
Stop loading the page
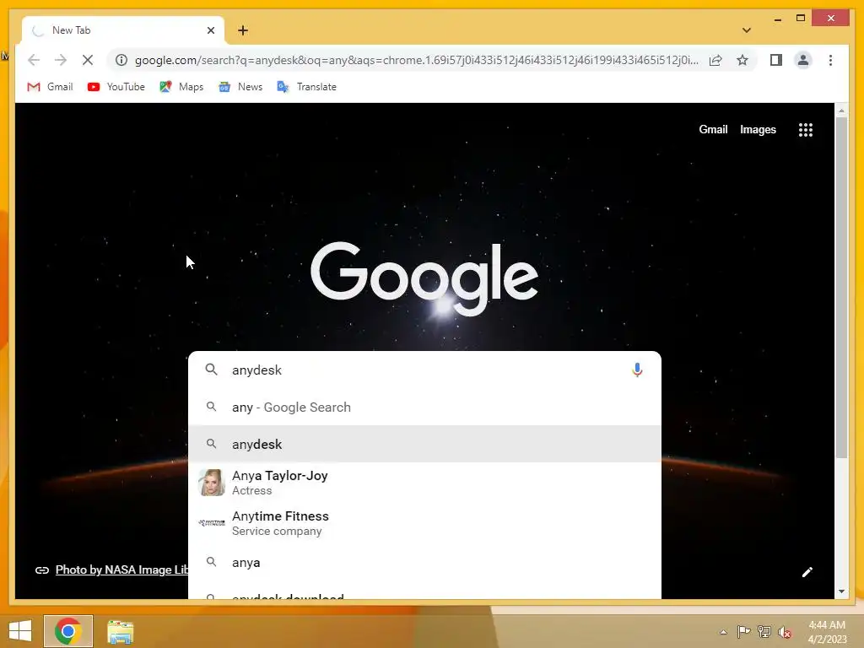[x=88, y=60]
